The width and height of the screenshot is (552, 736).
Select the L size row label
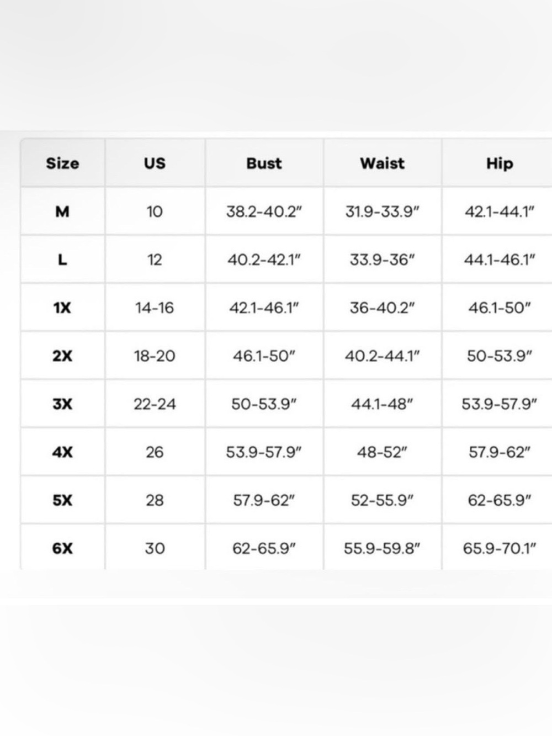tap(62, 260)
